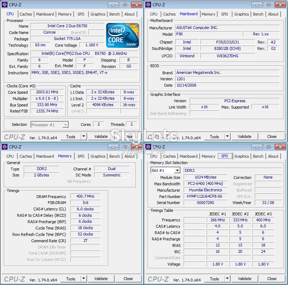288x285 pixels.
Task: Click Validate button in Memory window
Action: [101, 279]
